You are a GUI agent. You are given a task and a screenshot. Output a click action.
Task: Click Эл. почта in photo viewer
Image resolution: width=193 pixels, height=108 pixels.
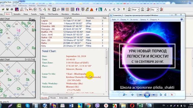[134, 19]
